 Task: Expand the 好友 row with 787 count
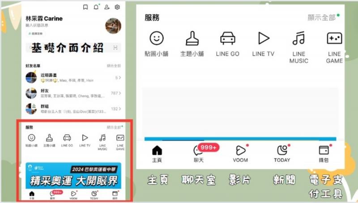[73, 93]
